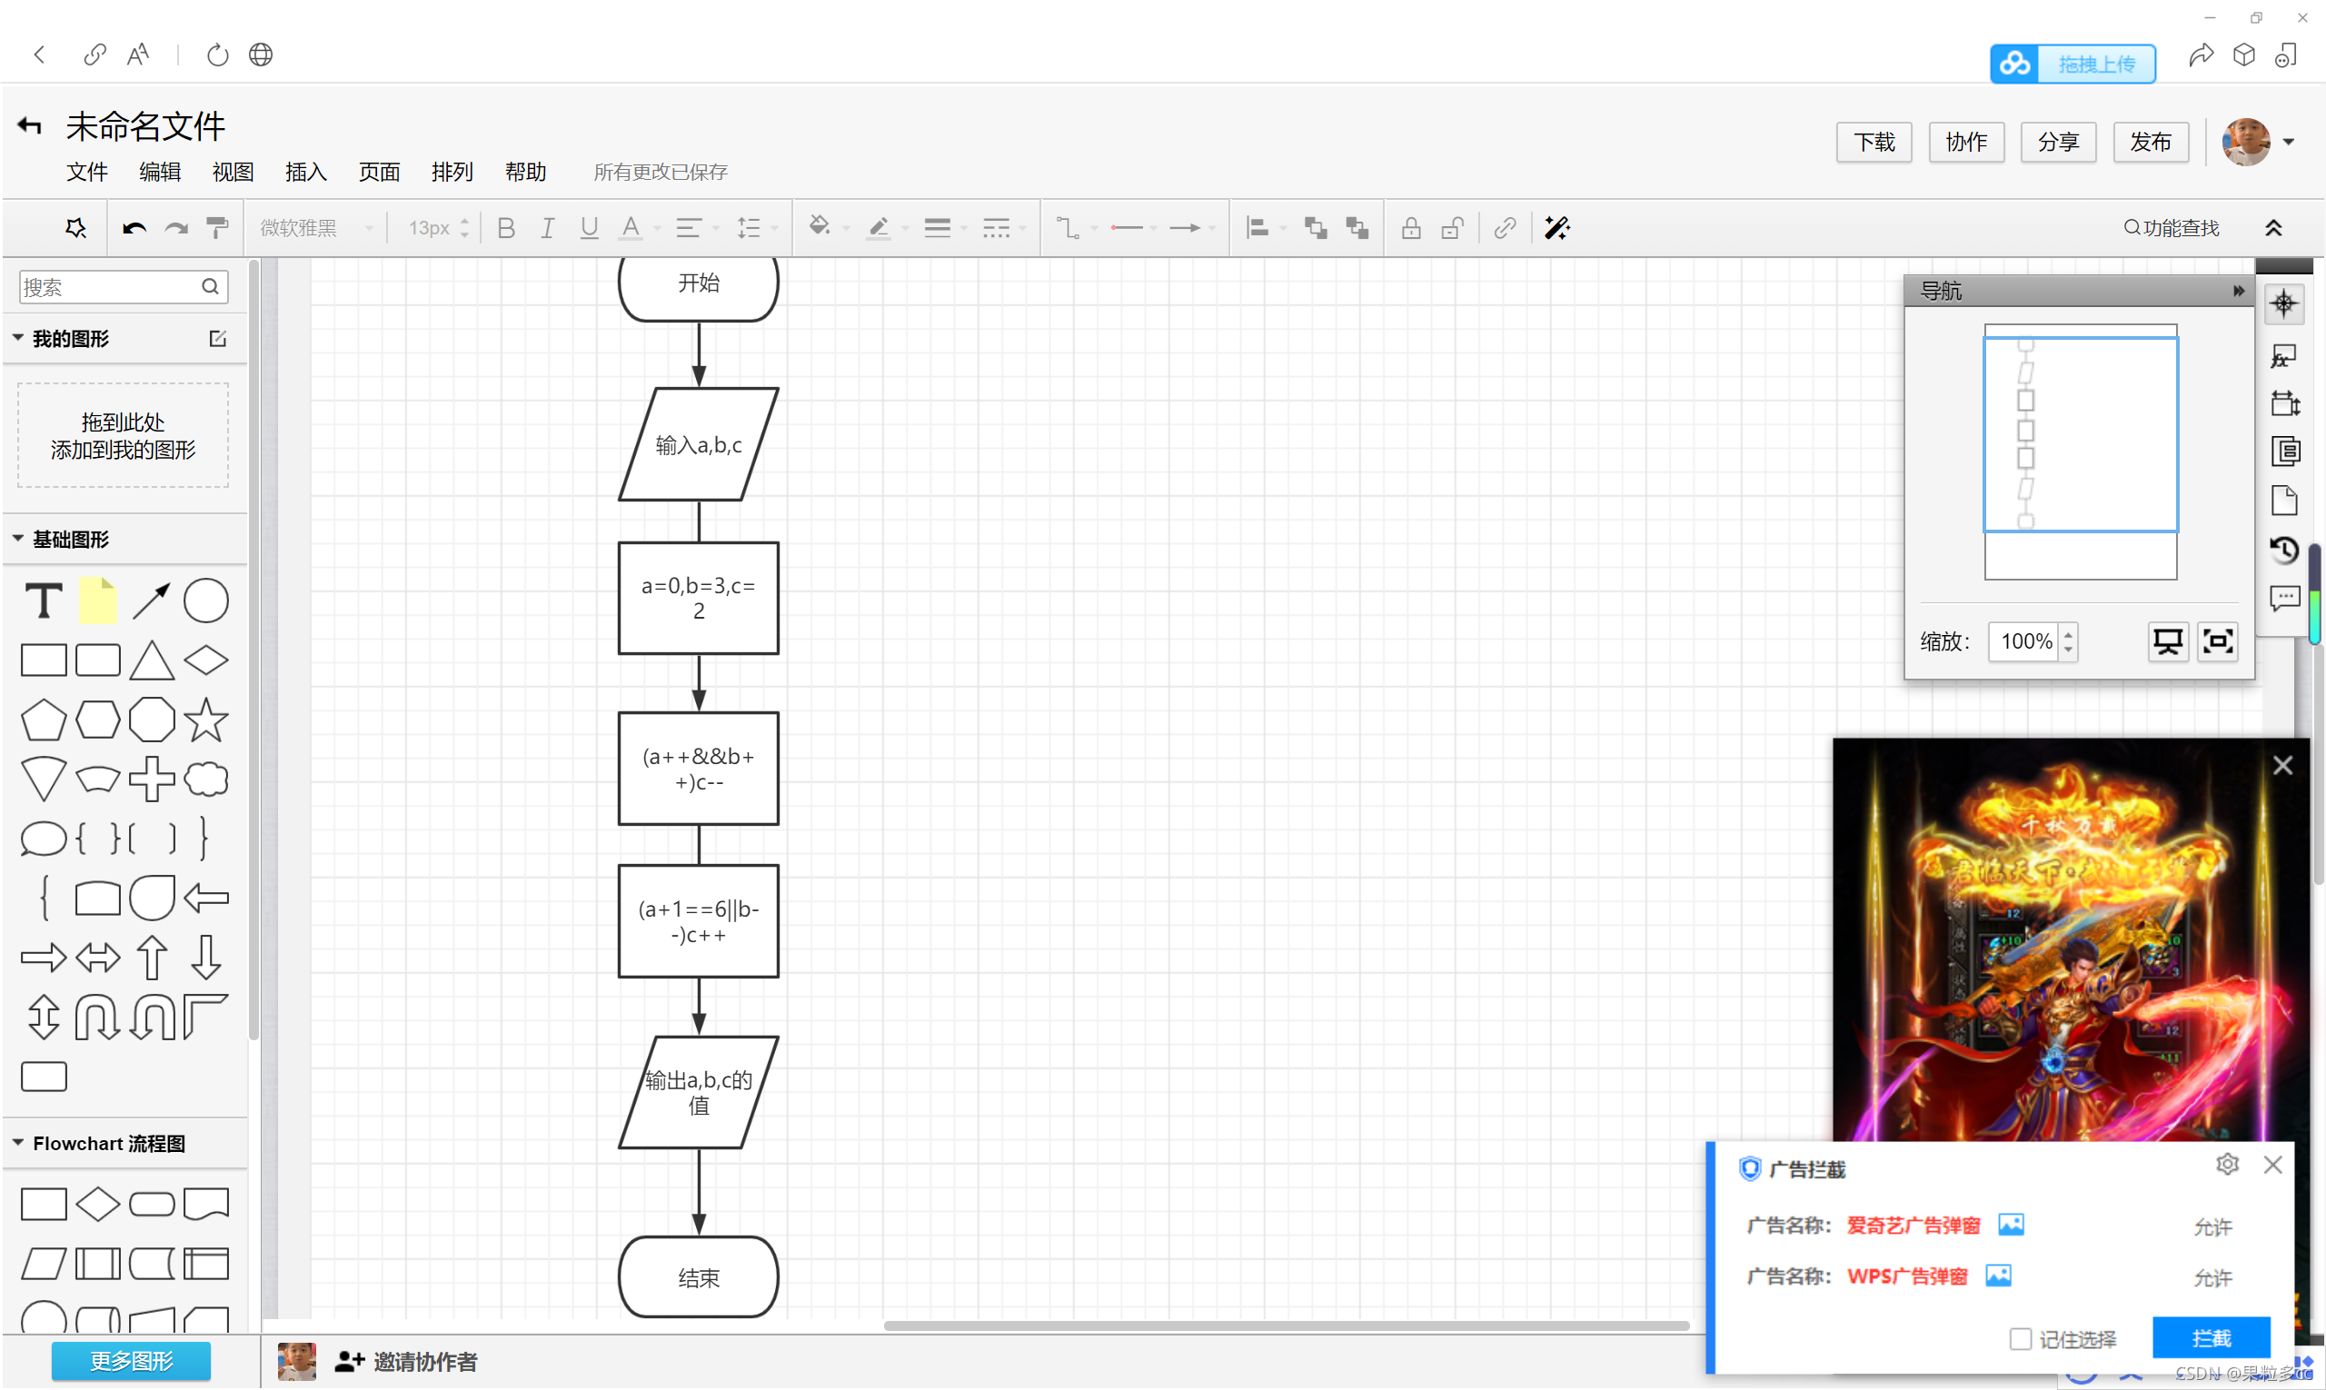This screenshot has height=1390, width=2326.
Task: Click the back arrow beside 未命名文件
Action: 30,125
